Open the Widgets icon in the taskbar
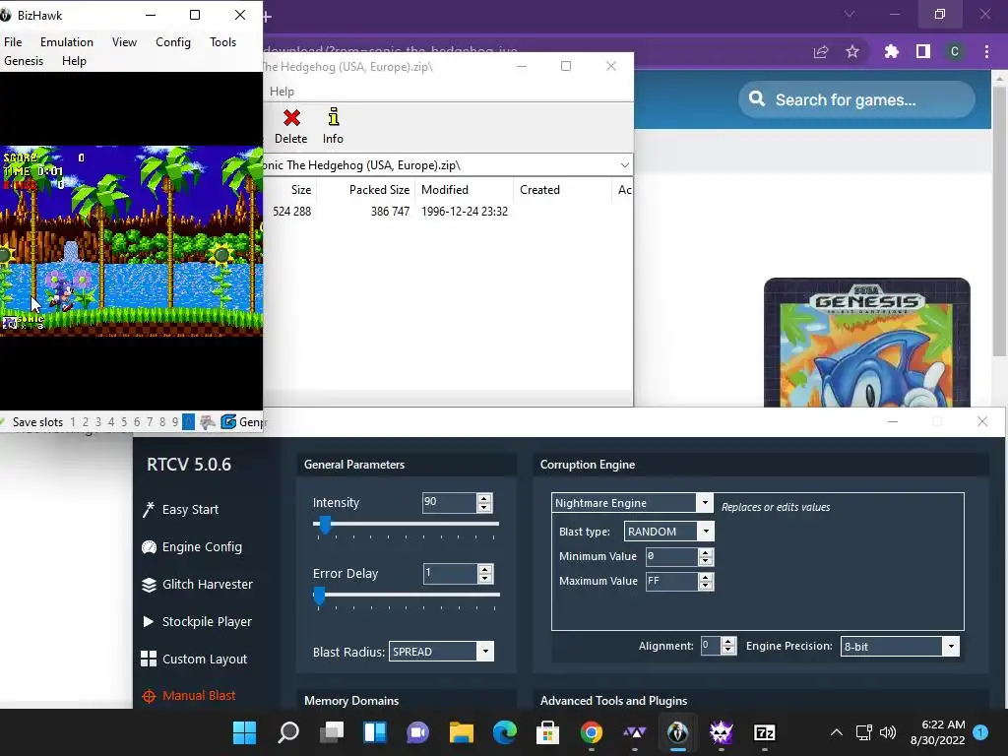Image resolution: width=1008 pixels, height=756 pixels. point(375,732)
